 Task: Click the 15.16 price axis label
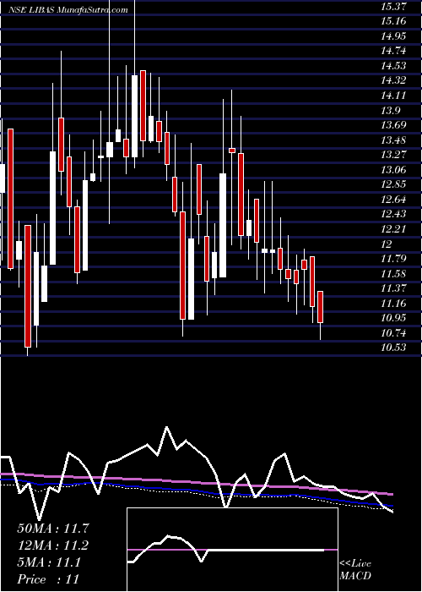tap(394, 21)
